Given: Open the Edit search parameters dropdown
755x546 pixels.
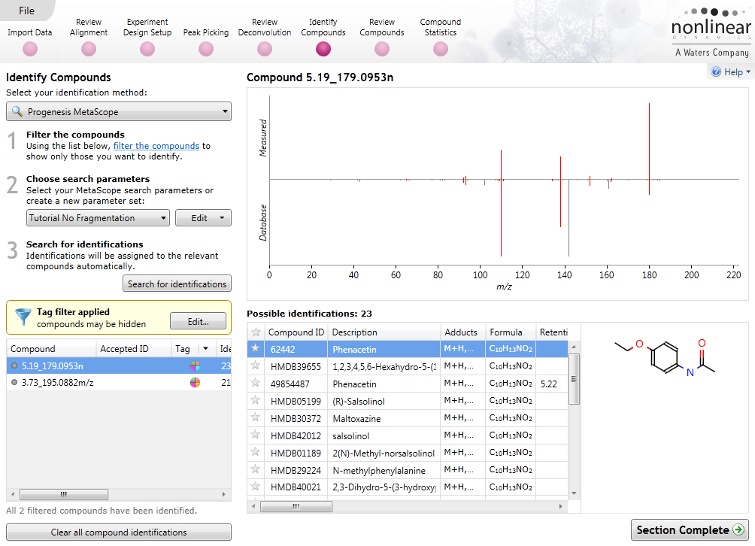Looking at the screenshot, I should [x=203, y=218].
